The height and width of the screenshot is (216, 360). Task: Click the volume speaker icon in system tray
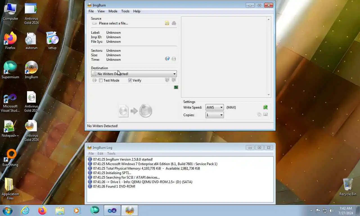tap(332, 211)
